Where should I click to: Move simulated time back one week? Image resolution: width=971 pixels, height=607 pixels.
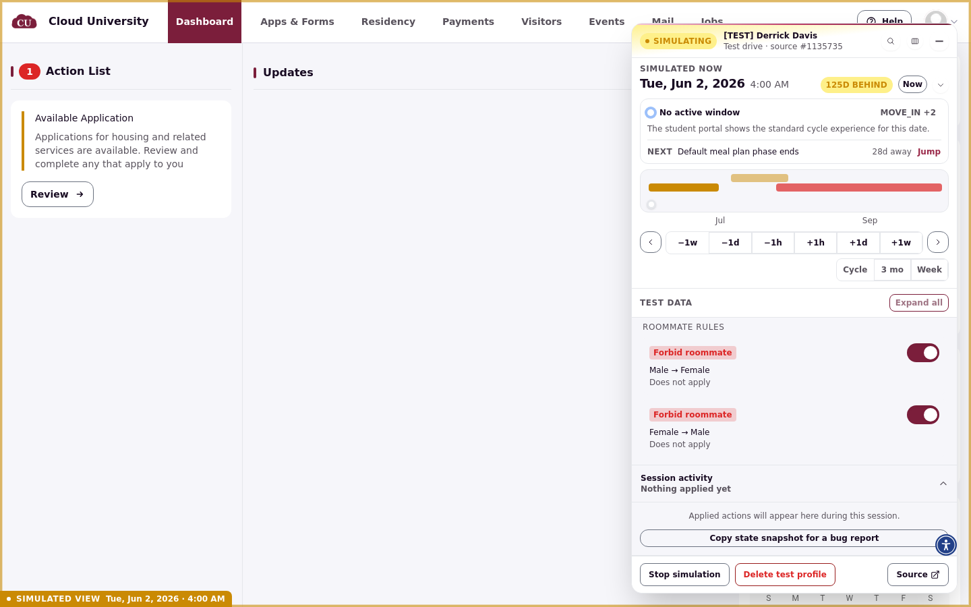point(688,243)
